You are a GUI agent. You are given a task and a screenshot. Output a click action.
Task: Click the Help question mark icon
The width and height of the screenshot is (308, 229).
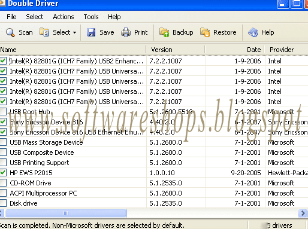tap(253, 32)
